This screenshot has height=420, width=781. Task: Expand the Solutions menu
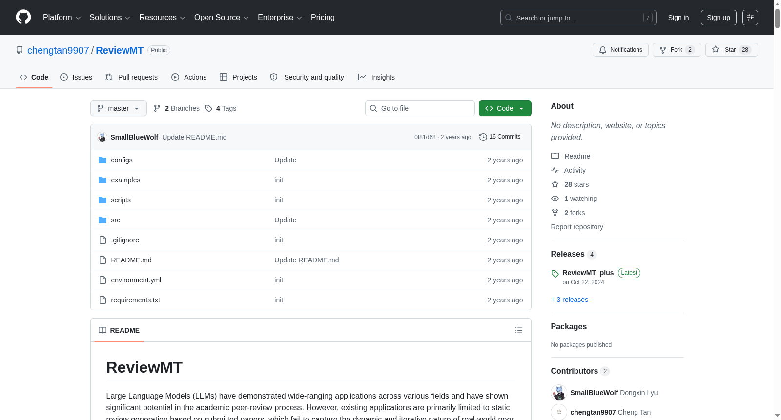tap(110, 18)
